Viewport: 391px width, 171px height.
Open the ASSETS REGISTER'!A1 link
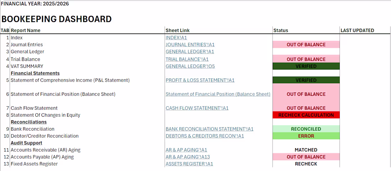[x=189, y=164]
